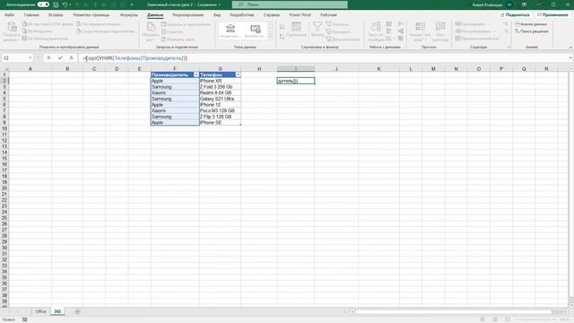Click the Поделиться button

[515, 14]
